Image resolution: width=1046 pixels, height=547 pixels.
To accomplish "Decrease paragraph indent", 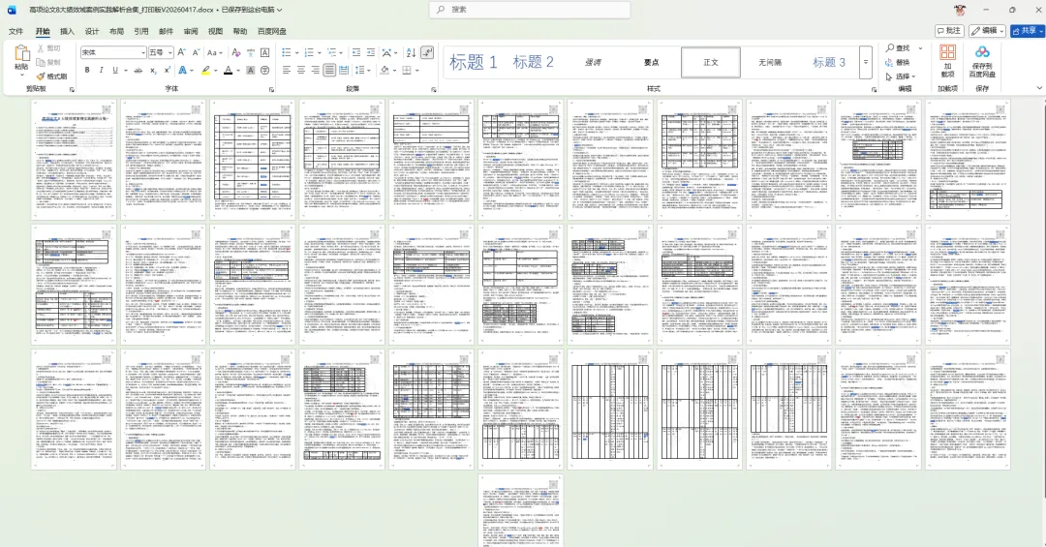I will coord(356,52).
